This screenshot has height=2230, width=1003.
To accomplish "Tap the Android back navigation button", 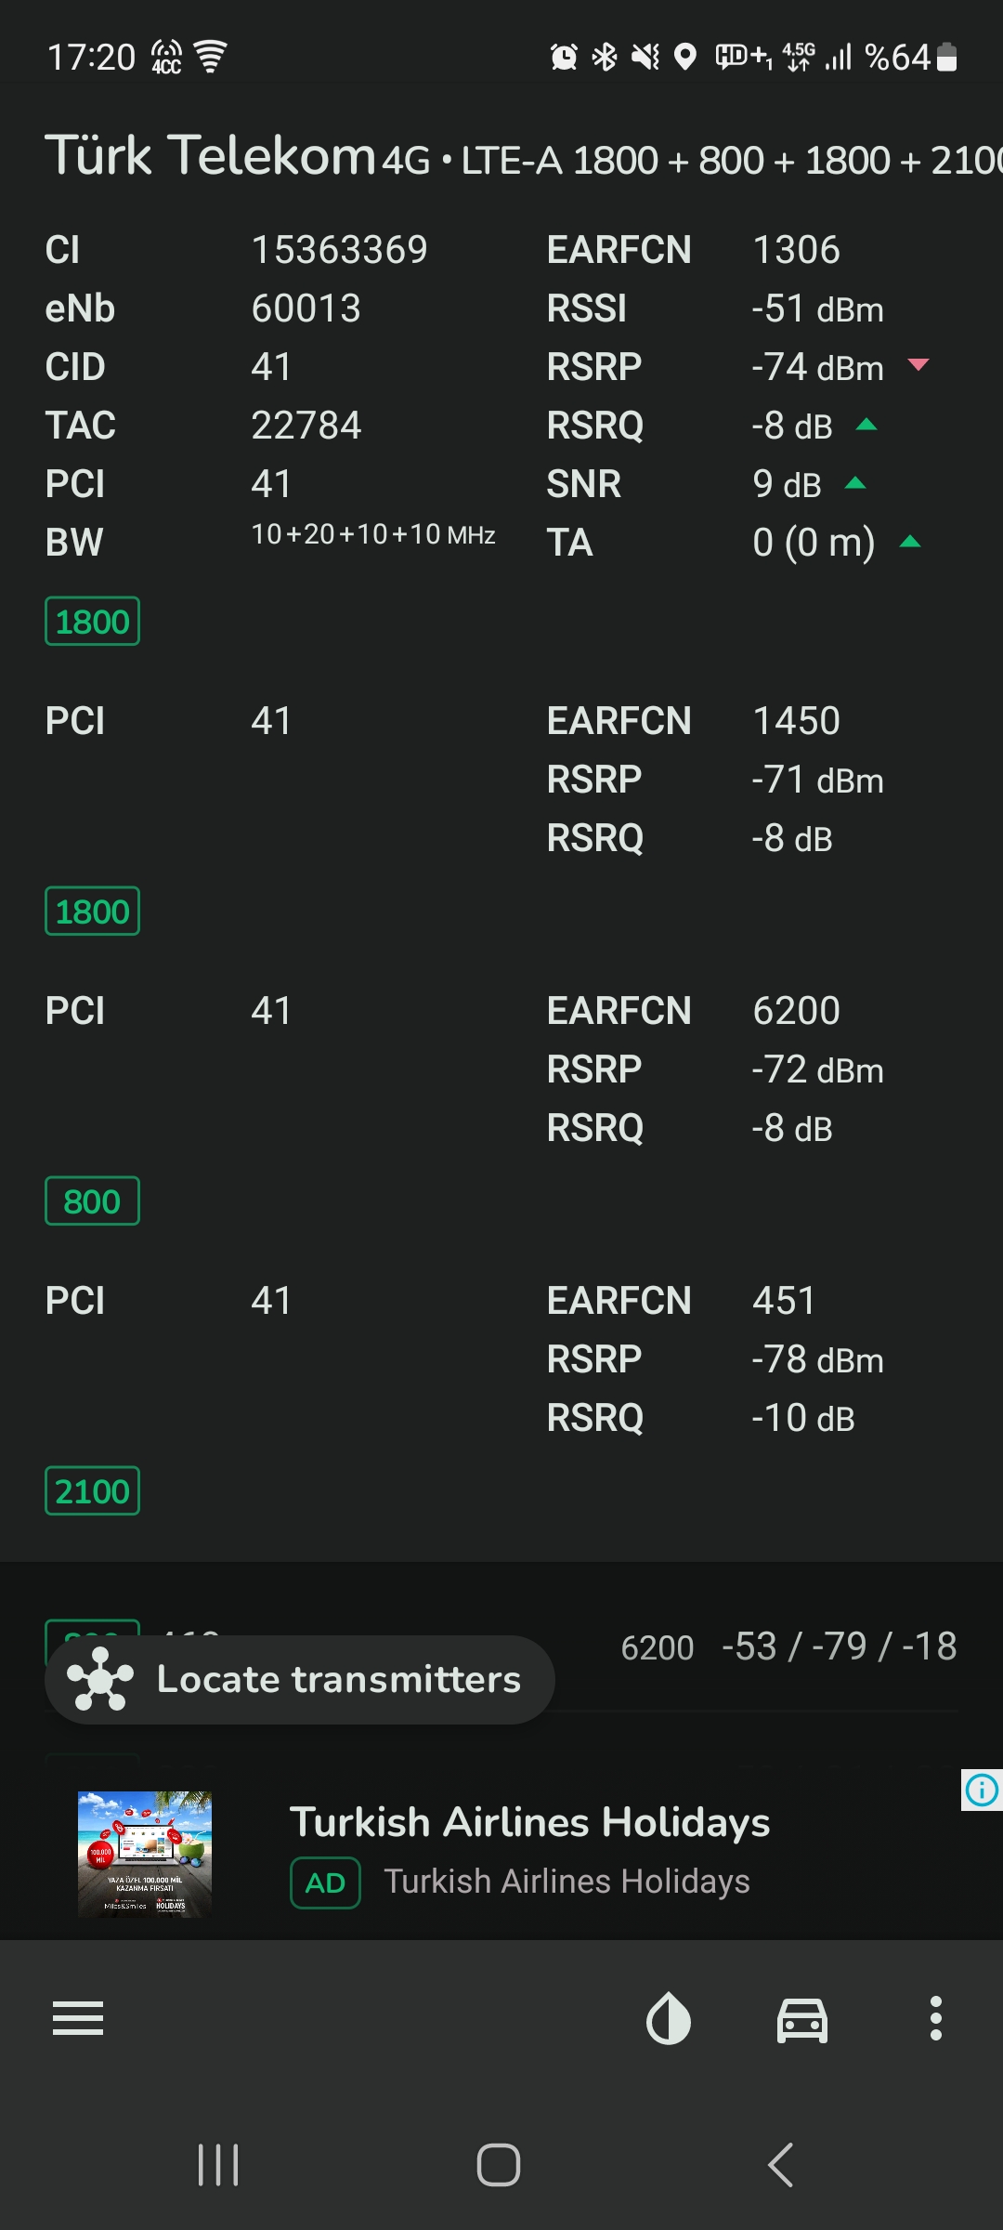I will click(781, 2165).
